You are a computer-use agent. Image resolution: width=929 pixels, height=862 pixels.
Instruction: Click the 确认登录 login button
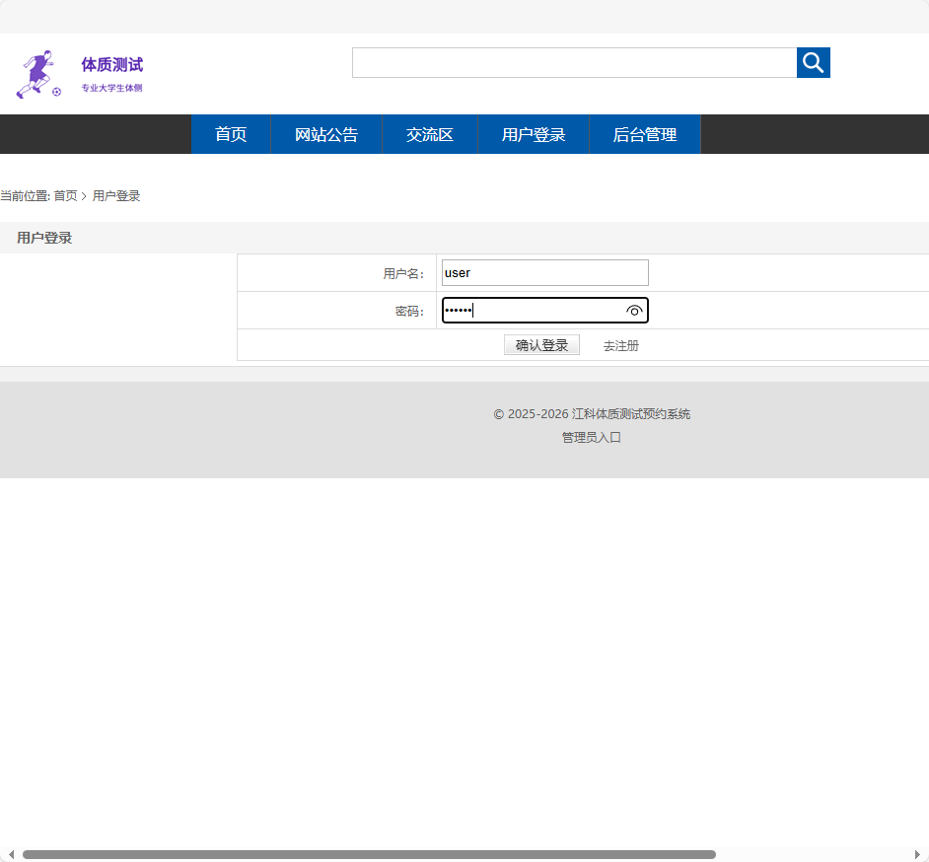tap(541, 344)
